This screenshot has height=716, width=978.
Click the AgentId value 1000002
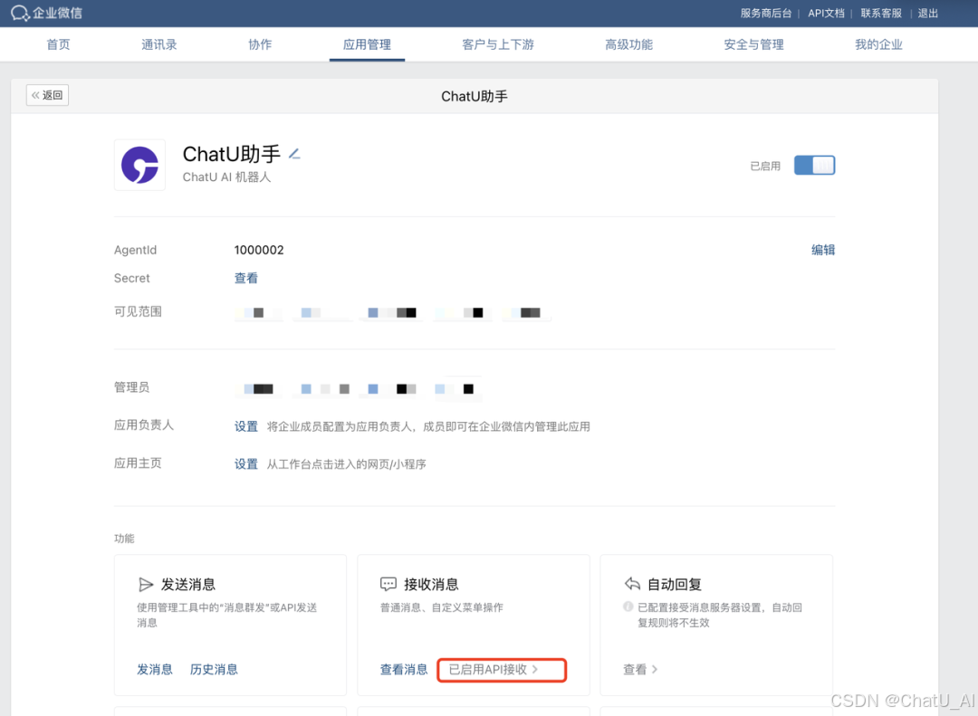pyautogui.click(x=259, y=250)
